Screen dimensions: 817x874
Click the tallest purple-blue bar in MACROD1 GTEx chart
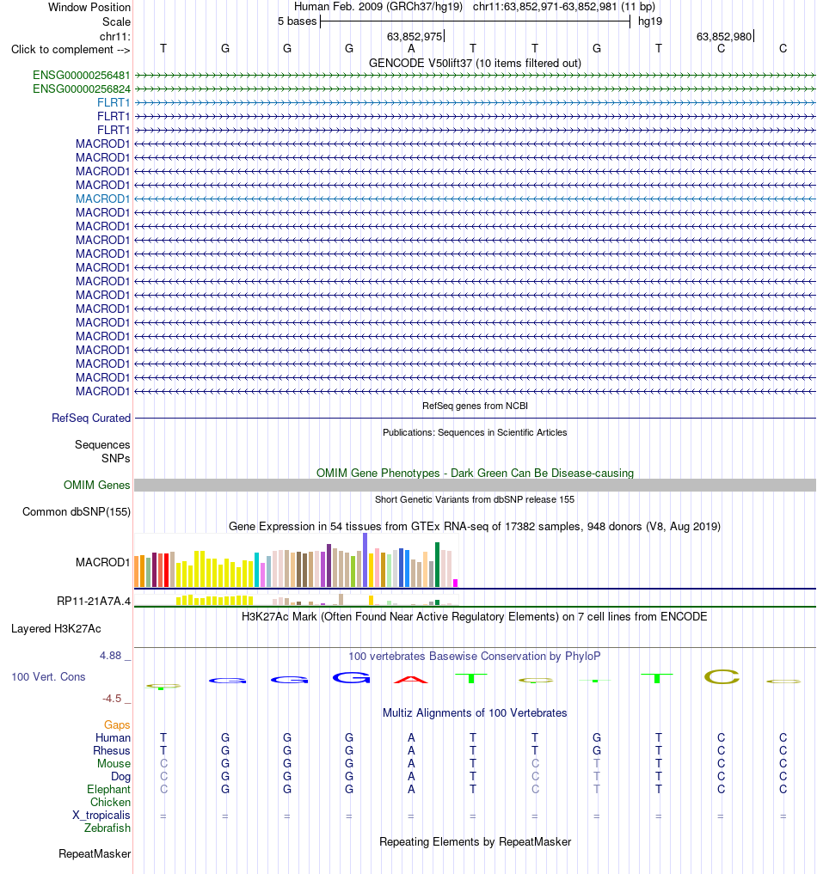[x=365, y=559]
